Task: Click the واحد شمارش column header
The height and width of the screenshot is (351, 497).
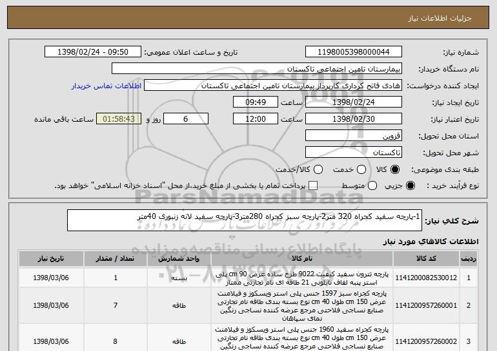Action: pyautogui.click(x=179, y=259)
